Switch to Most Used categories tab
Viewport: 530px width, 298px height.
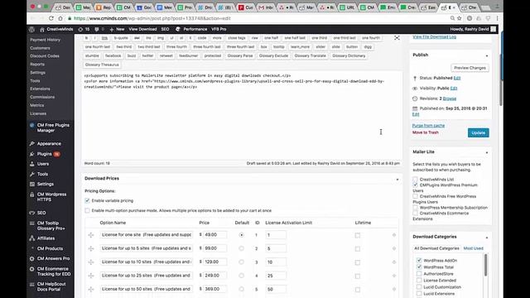point(473,248)
